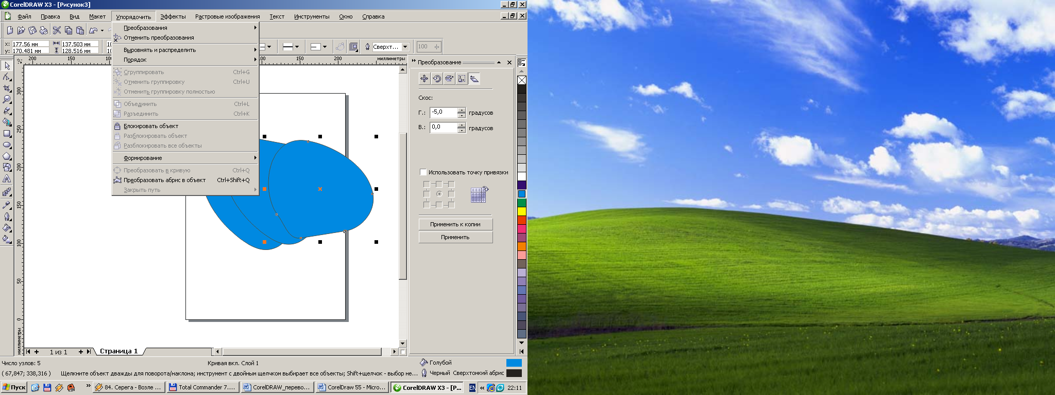Select the Crop tool
Image resolution: width=1055 pixels, height=395 pixels.
coord(7,88)
